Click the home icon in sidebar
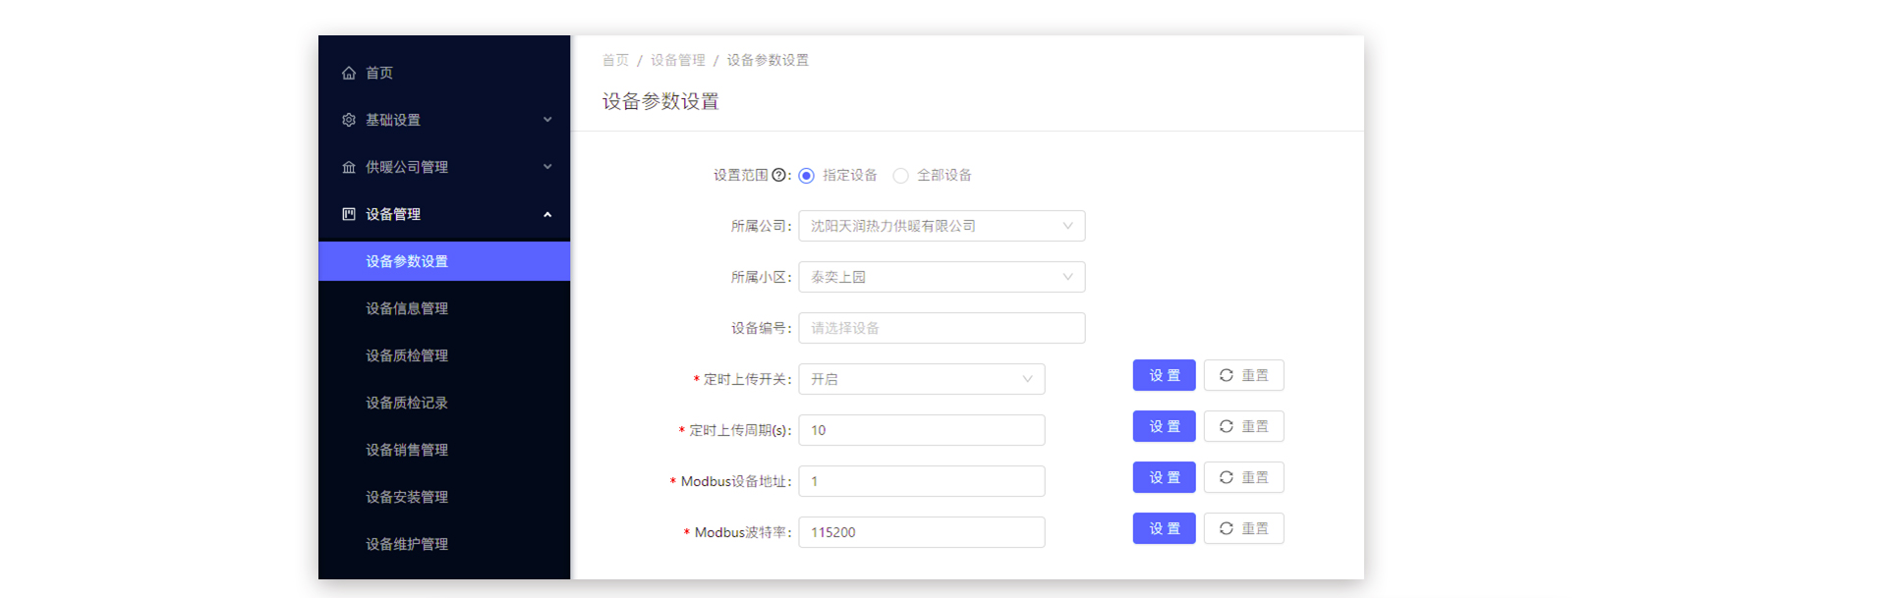 pos(349,73)
